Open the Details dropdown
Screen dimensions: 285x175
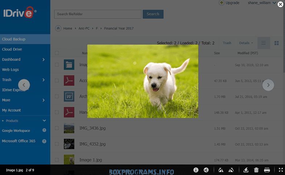[x=246, y=43]
